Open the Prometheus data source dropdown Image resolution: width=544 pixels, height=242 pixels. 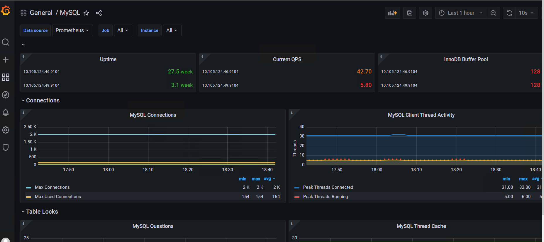[x=72, y=30]
